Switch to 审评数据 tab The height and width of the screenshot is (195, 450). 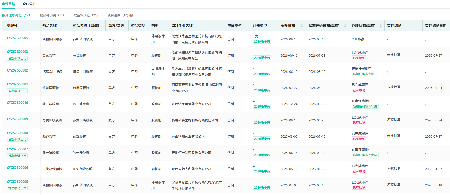coord(9,4)
